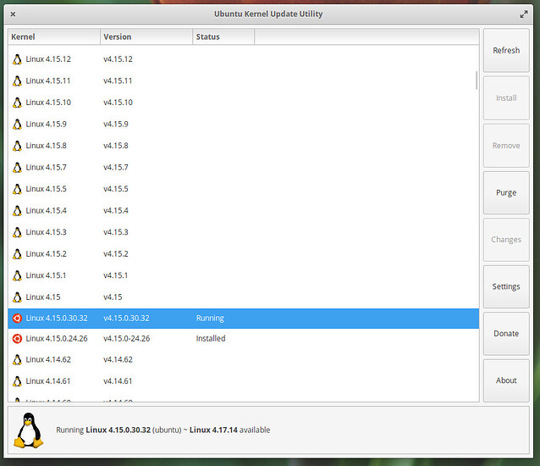This screenshot has height=466, width=540.
Task: Click the large Tux penguin in status area
Action: click(29, 430)
